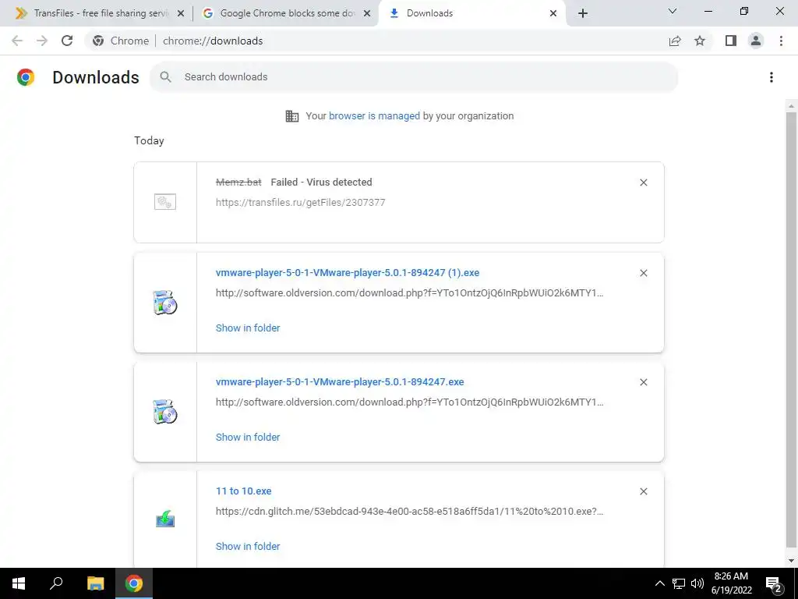
Task: Open the network status tray icon
Action: (x=679, y=583)
